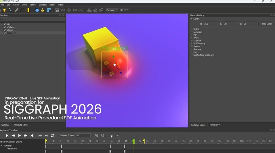Open the Render menu
275x153 pixels.
33,5
